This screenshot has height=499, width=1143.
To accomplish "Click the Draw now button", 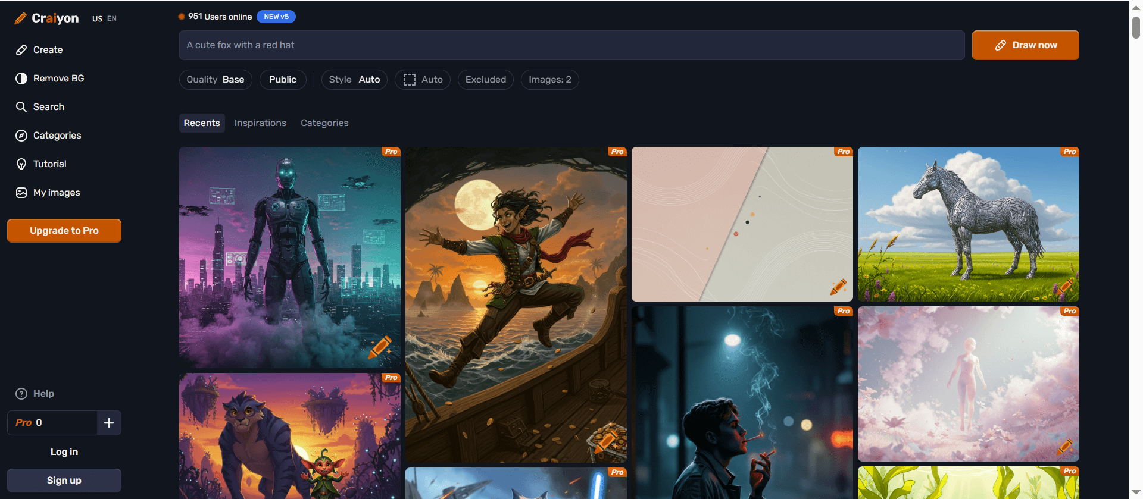I will click(x=1025, y=45).
